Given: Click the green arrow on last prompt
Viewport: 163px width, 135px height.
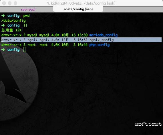Looking at the screenshot, I should click(x=3, y=50).
